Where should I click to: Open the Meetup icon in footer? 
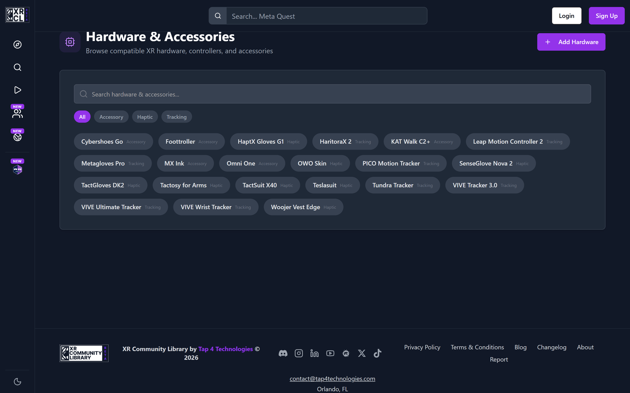[346, 353]
